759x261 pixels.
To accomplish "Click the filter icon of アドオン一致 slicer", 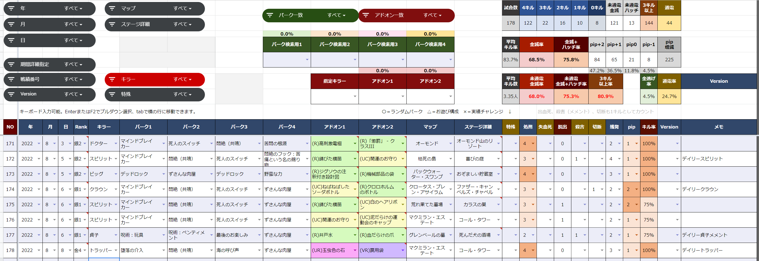I will click(366, 15).
